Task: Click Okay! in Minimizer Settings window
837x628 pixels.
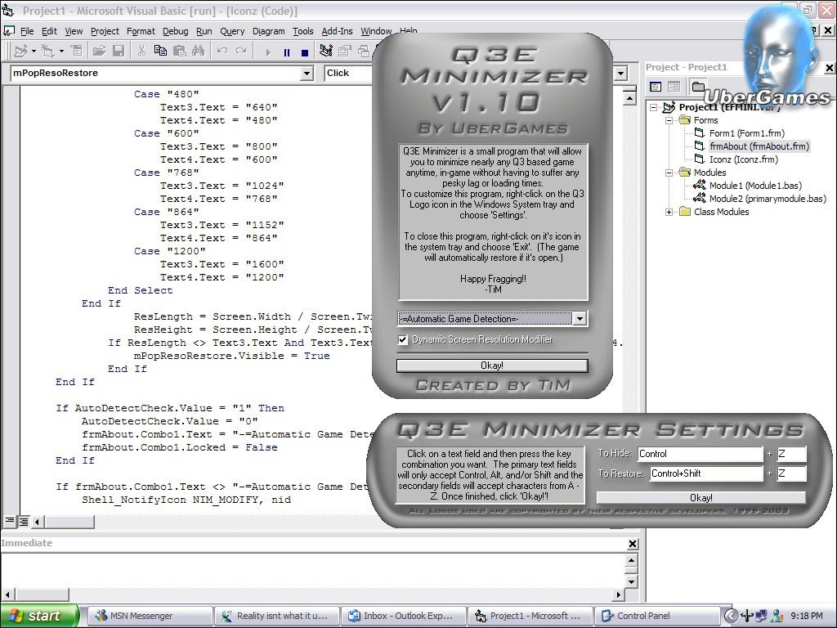Action: (x=700, y=497)
